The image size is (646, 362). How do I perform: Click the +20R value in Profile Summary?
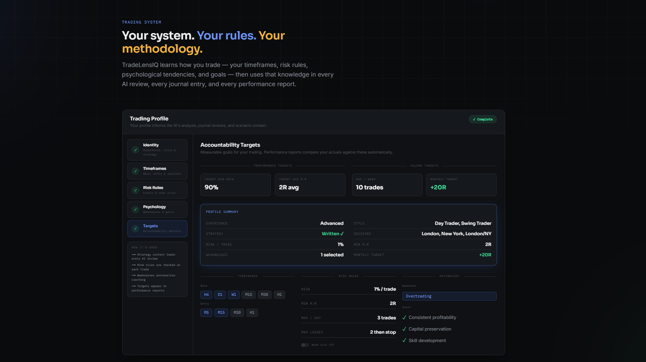pyautogui.click(x=485, y=255)
